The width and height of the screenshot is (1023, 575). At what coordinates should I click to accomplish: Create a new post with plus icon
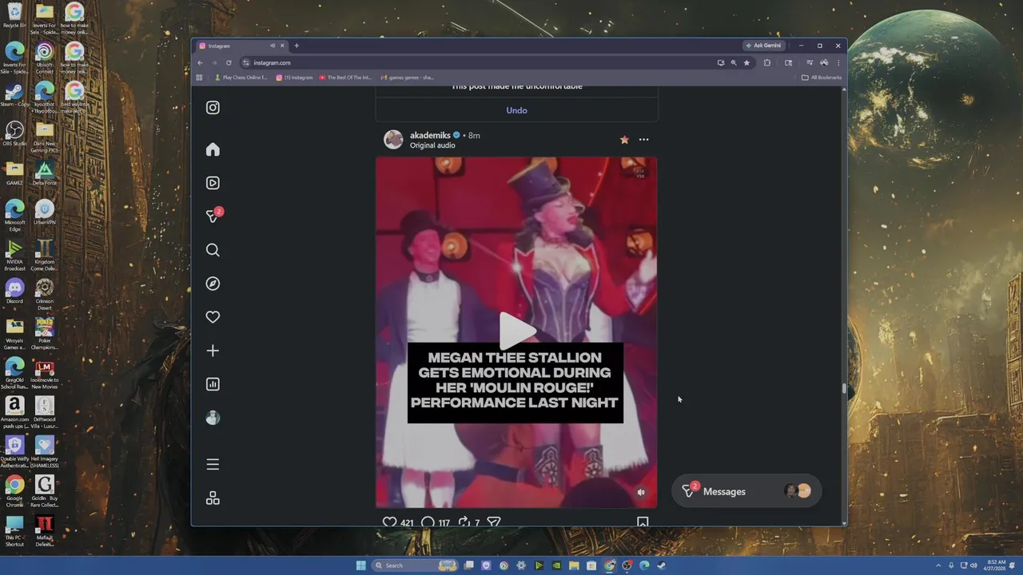click(213, 351)
